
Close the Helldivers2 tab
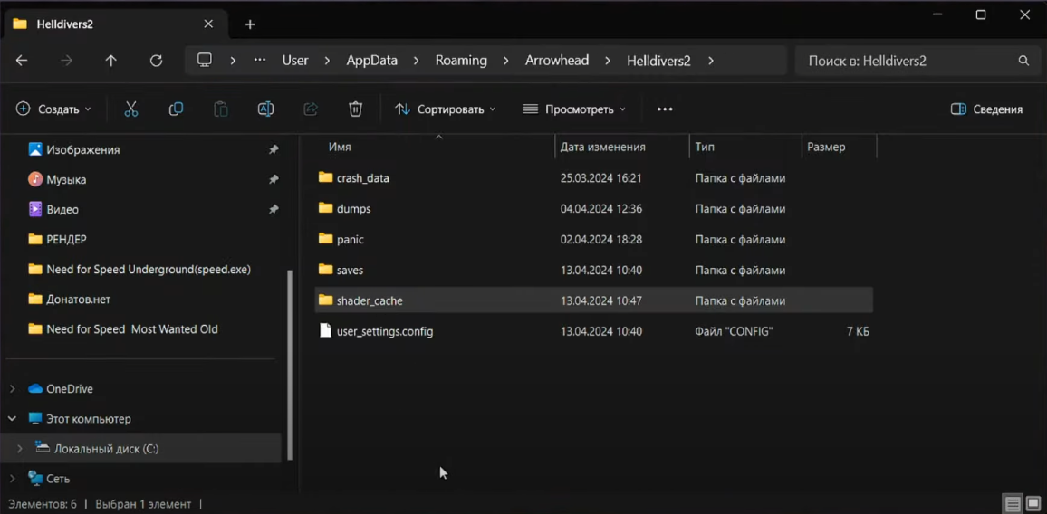tap(208, 24)
